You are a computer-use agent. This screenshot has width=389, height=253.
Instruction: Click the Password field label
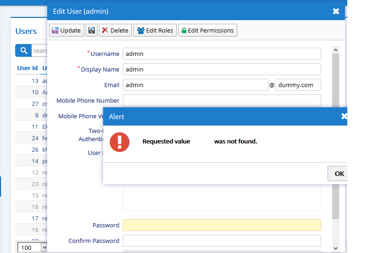tap(106, 225)
